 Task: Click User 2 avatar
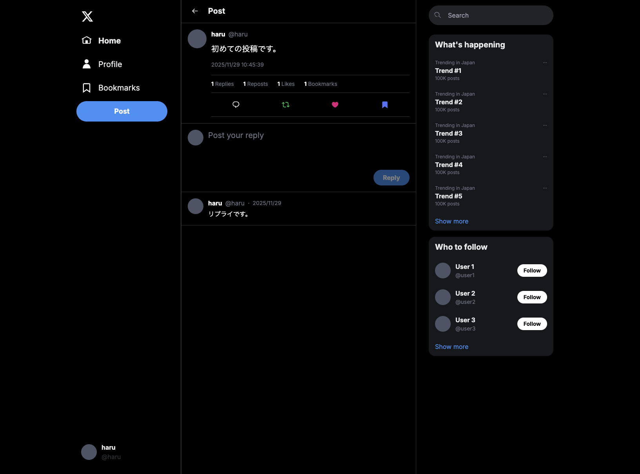(443, 297)
